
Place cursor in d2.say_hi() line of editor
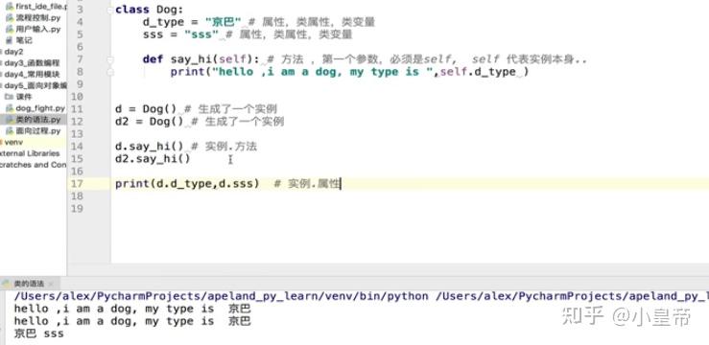(153, 159)
